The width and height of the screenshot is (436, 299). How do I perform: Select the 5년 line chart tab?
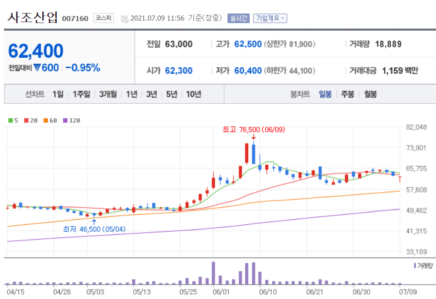point(172,94)
